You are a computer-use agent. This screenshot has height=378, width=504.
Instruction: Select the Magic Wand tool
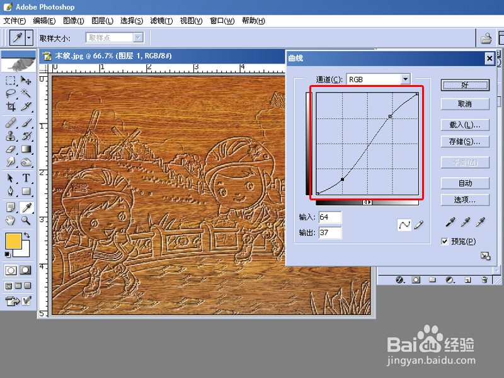(x=26, y=93)
